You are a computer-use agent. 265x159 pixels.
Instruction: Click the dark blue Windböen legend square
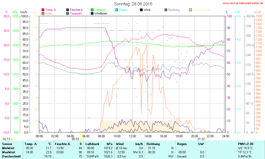92,13
